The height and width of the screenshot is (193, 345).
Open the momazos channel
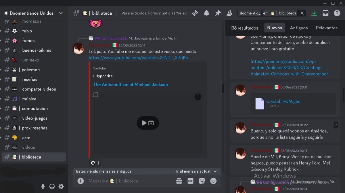(x=33, y=22)
